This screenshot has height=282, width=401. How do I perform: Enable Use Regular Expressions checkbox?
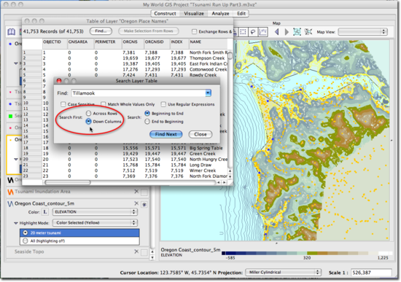163,104
